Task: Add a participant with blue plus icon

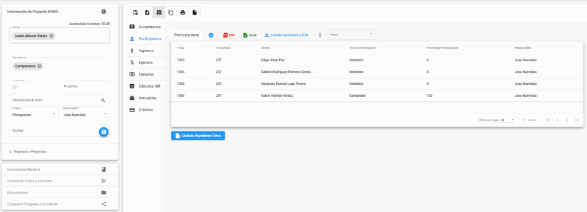Action: tap(211, 35)
